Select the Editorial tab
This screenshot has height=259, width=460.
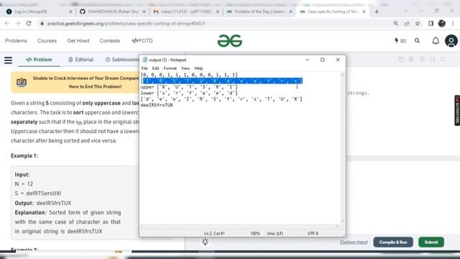coord(80,60)
